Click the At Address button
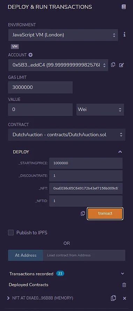 (25, 255)
